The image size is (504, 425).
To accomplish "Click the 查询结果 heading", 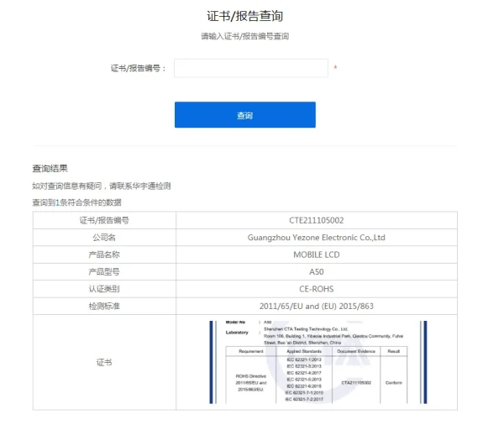I will [x=50, y=169].
